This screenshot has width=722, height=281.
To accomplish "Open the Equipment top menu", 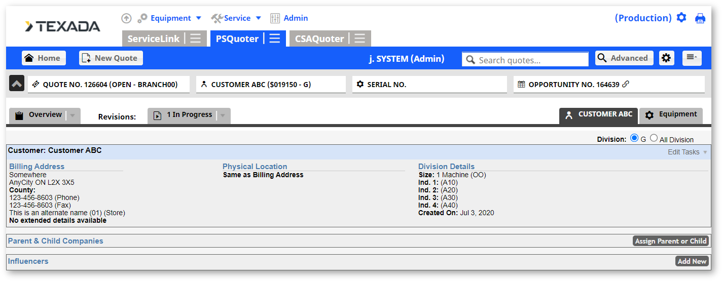I will coord(171,18).
